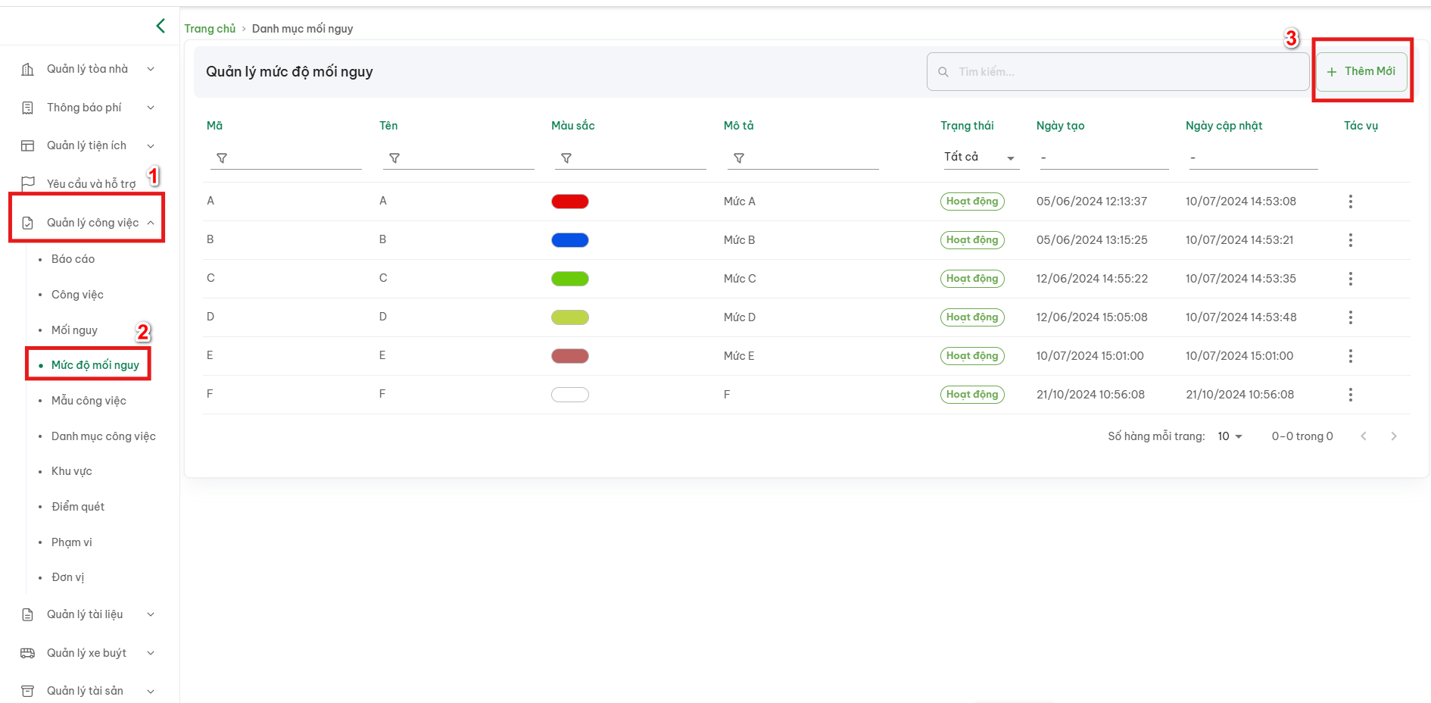Collapse the sidebar with the back chevron
The width and height of the screenshot is (1431, 703).
click(x=161, y=26)
